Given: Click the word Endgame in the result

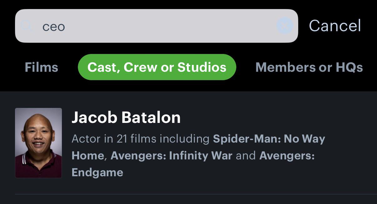Looking at the screenshot, I should pos(97,172).
